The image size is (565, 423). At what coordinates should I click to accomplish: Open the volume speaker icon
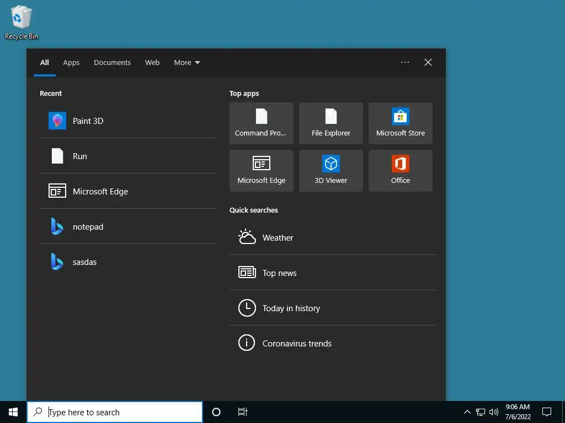(494, 412)
